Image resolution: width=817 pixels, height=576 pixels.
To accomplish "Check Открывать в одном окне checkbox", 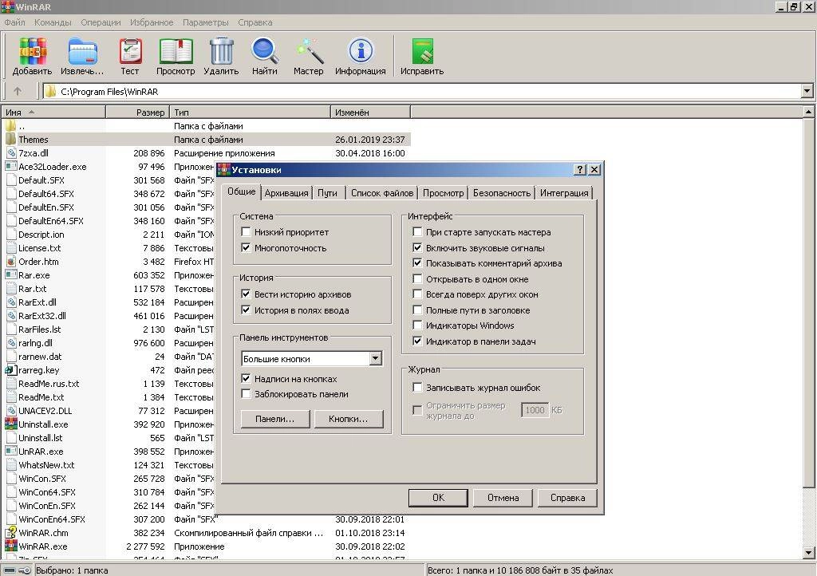I will point(417,278).
